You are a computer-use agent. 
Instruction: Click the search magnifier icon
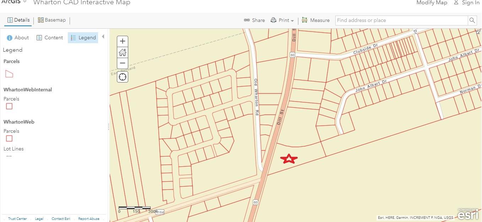click(472, 21)
